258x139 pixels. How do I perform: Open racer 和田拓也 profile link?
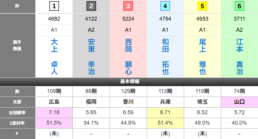[166, 57]
